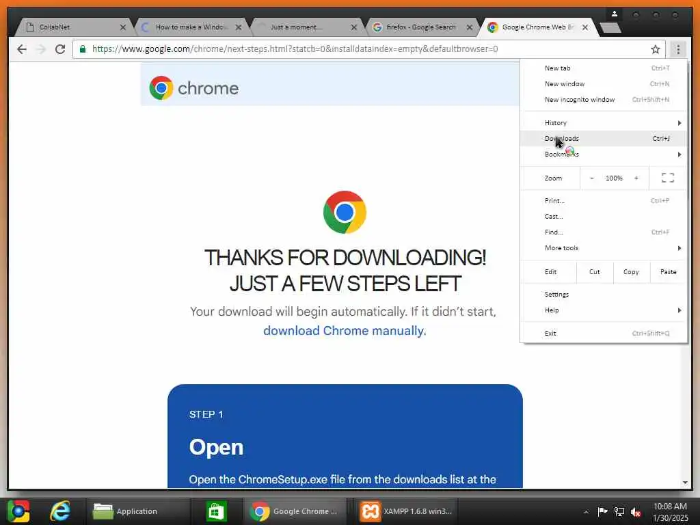Click the Google Chrome taskbar button

295,511
